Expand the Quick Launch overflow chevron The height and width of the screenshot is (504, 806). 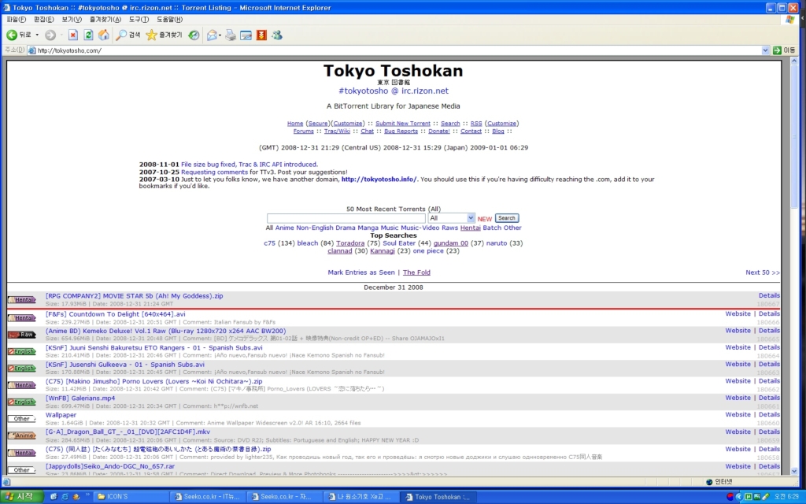click(x=87, y=496)
